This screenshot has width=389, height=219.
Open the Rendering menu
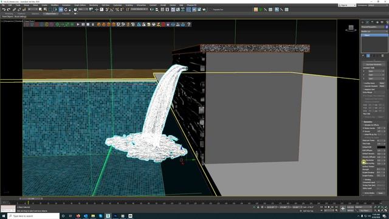click(94, 5)
